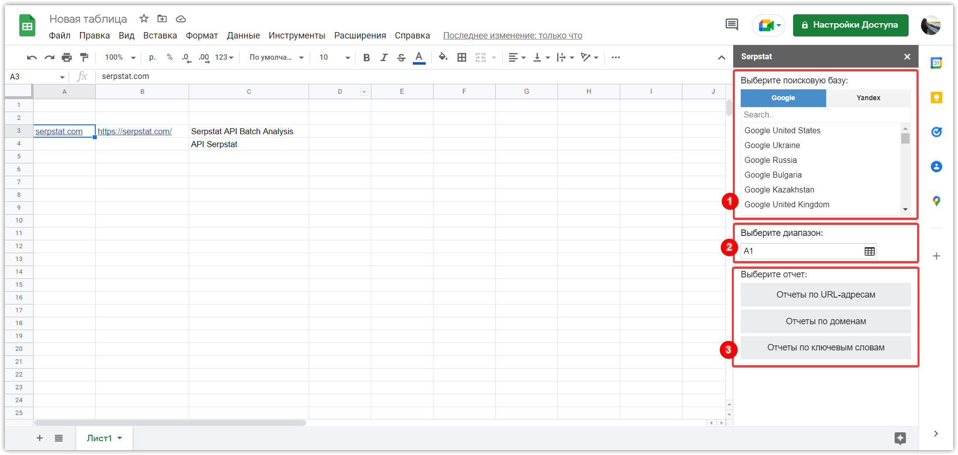Open the zoom 100% dropdown

coord(120,58)
